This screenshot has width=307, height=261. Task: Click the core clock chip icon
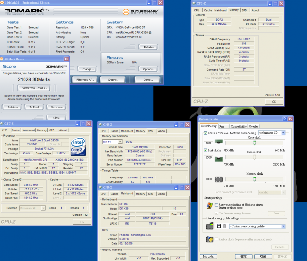click(x=219, y=142)
